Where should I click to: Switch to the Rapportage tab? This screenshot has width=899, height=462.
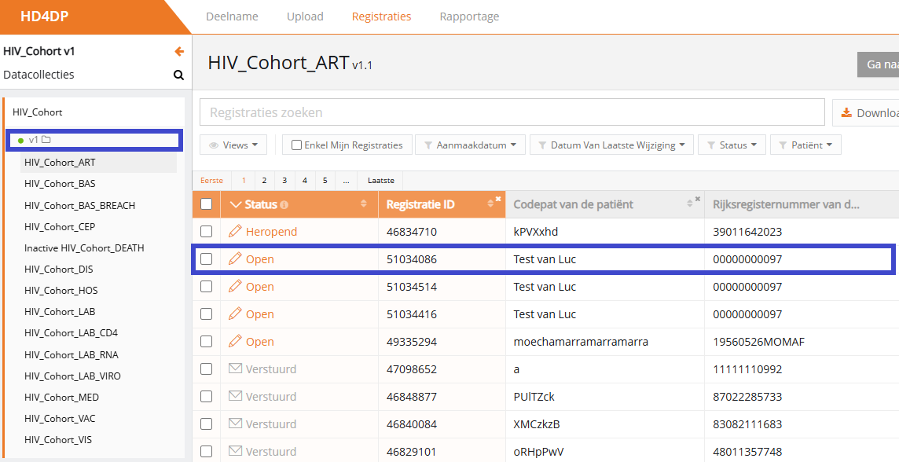tap(469, 16)
